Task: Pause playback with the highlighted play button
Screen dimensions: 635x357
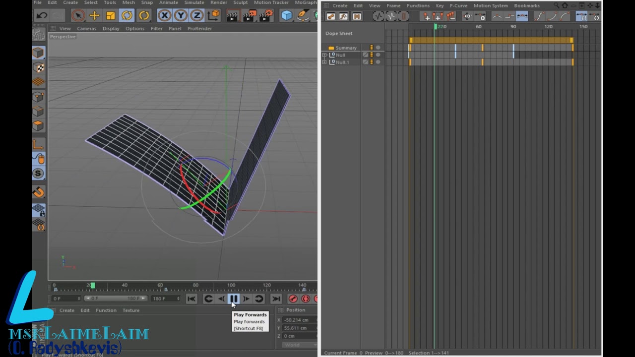Action: point(234,298)
